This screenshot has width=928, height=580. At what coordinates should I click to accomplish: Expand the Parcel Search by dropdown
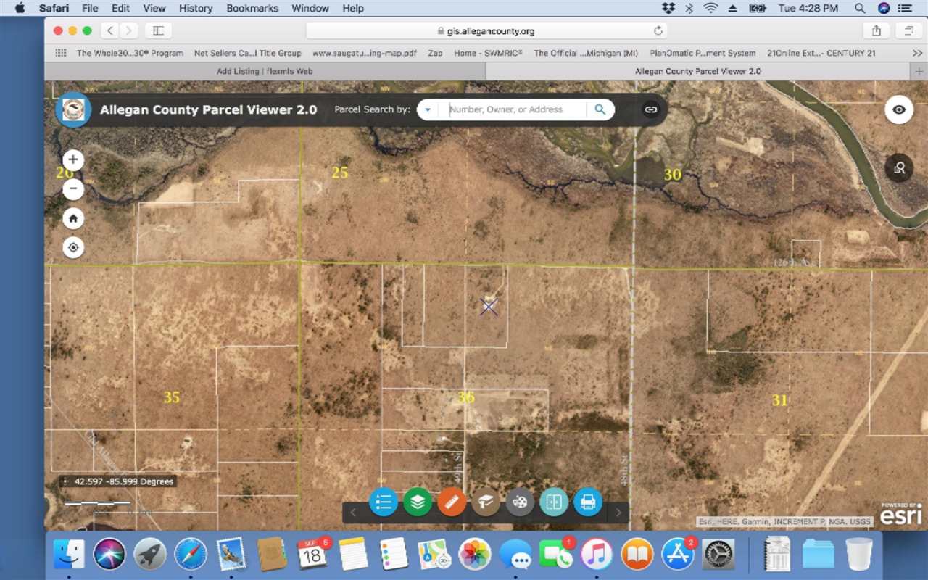pyautogui.click(x=428, y=109)
